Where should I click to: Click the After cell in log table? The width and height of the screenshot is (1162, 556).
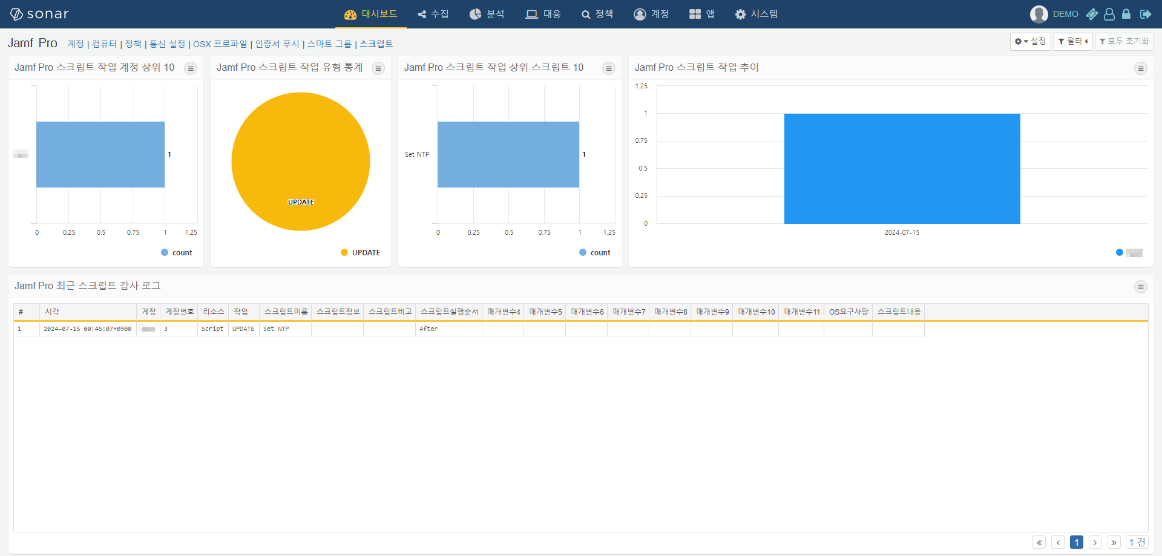[x=449, y=329]
